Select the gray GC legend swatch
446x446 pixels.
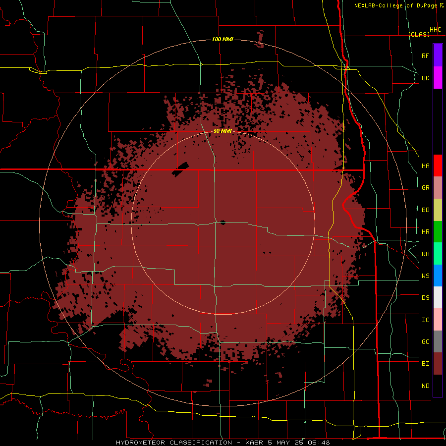tap(438, 341)
